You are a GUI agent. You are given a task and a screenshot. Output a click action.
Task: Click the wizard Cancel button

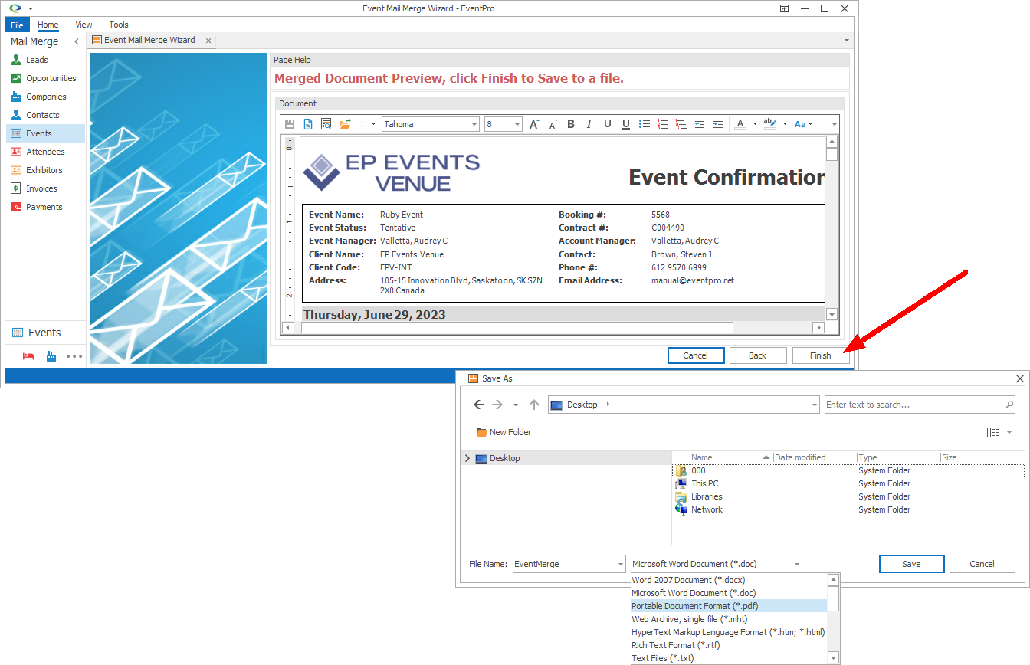click(x=696, y=355)
